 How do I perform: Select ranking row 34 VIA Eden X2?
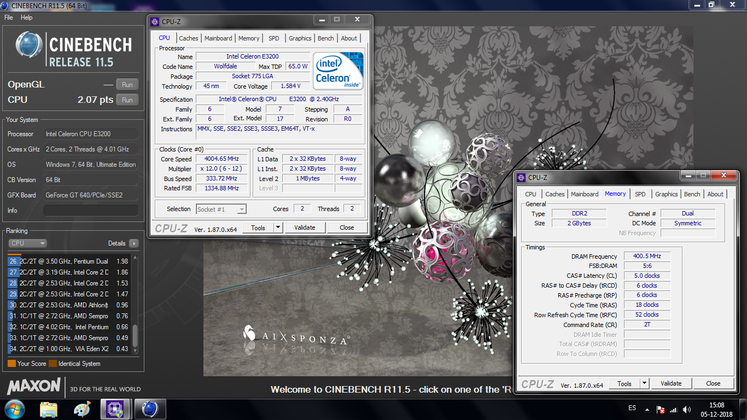tap(69, 349)
